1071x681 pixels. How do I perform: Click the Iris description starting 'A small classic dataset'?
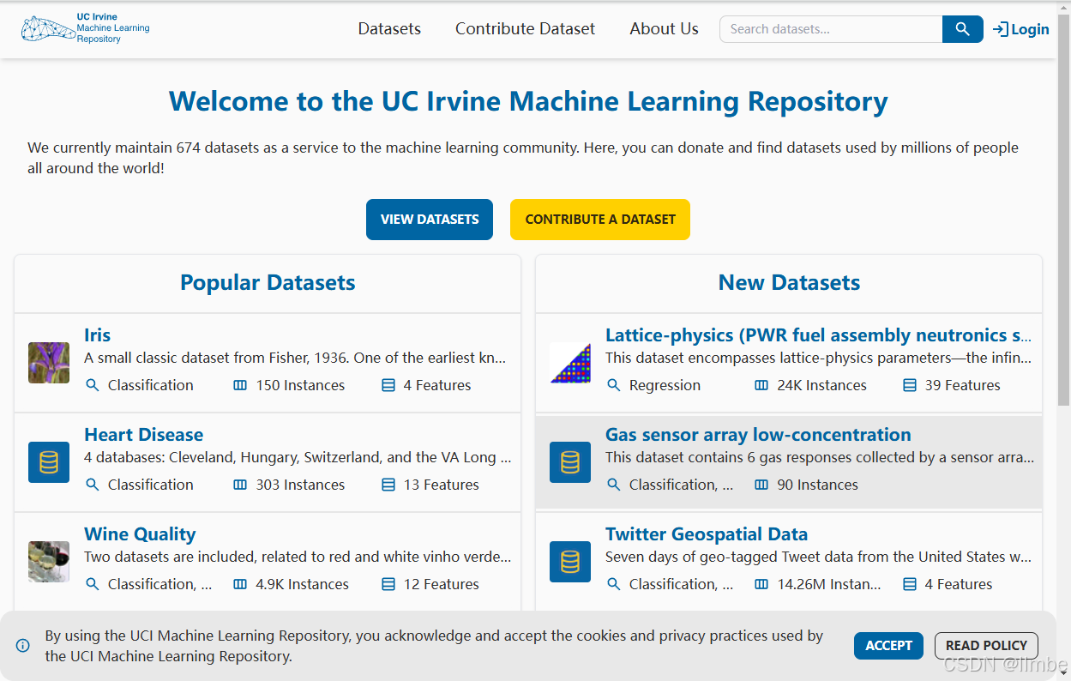[x=295, y=358]
